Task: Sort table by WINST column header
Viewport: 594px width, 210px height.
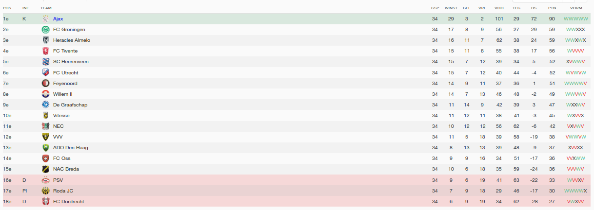Action: pos(451,8)
